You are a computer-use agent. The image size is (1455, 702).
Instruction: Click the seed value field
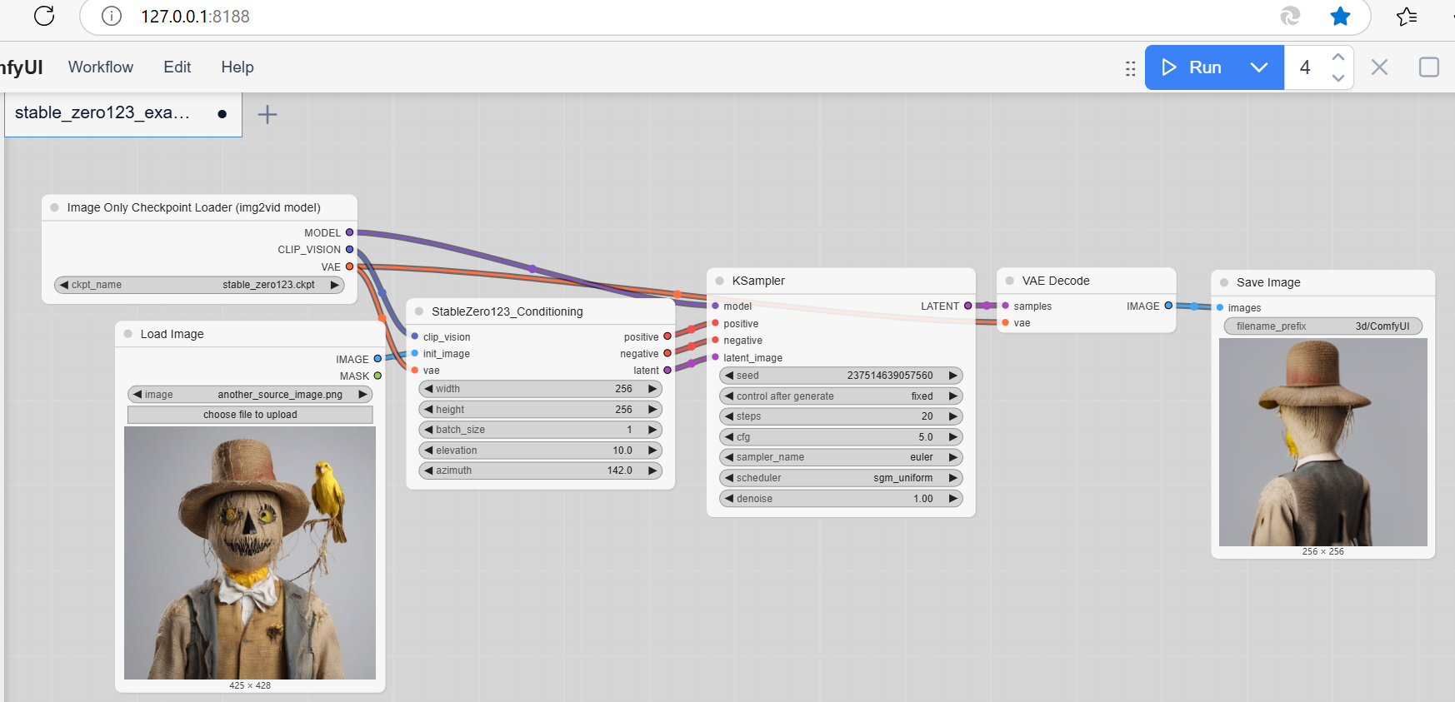841,376
